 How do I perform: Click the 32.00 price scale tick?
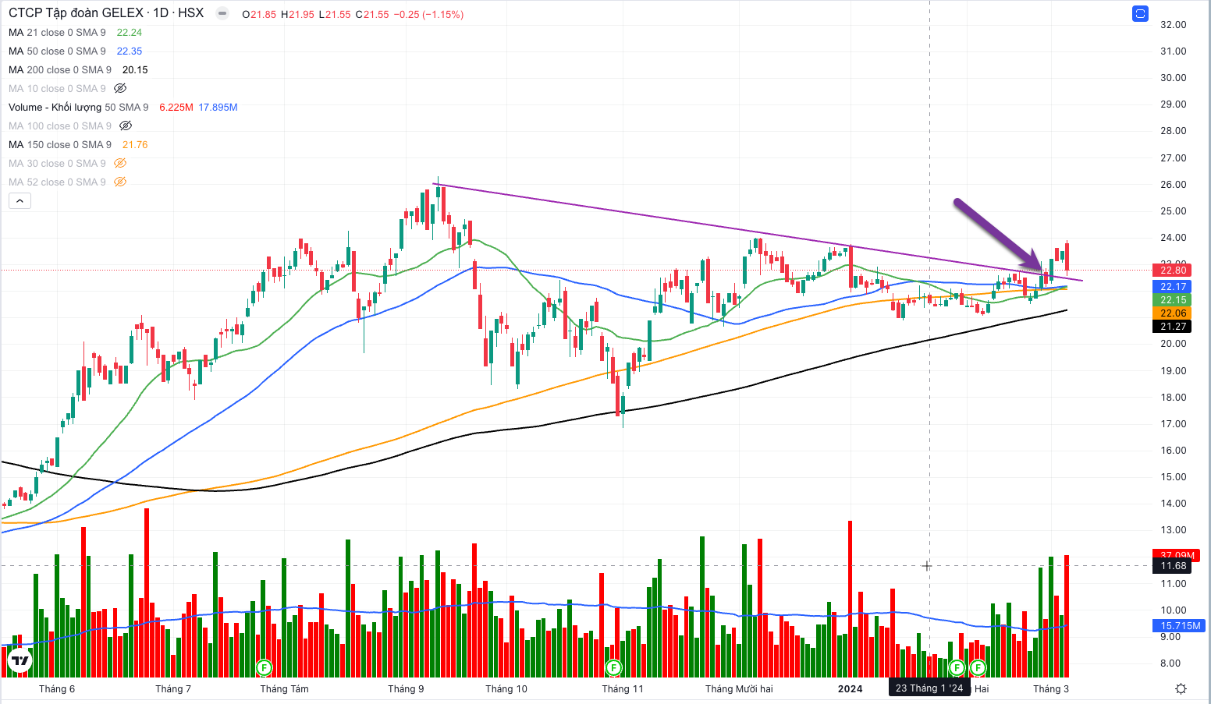[1173, 24]
